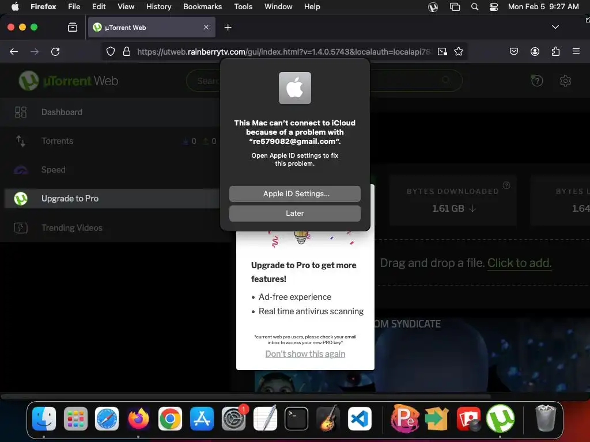Click the uTorrent menu bar status icon
The width and height of the screenshot is (590, 442).
point(433,7)
